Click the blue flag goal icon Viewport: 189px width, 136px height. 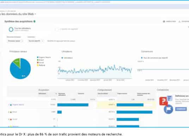[169, 109]
